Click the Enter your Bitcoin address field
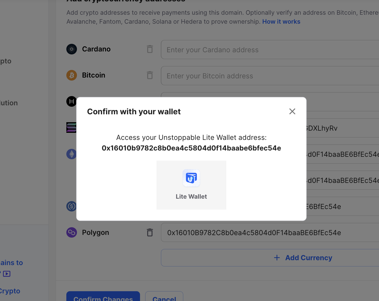 pyautogui.click(x=245, y=76)
